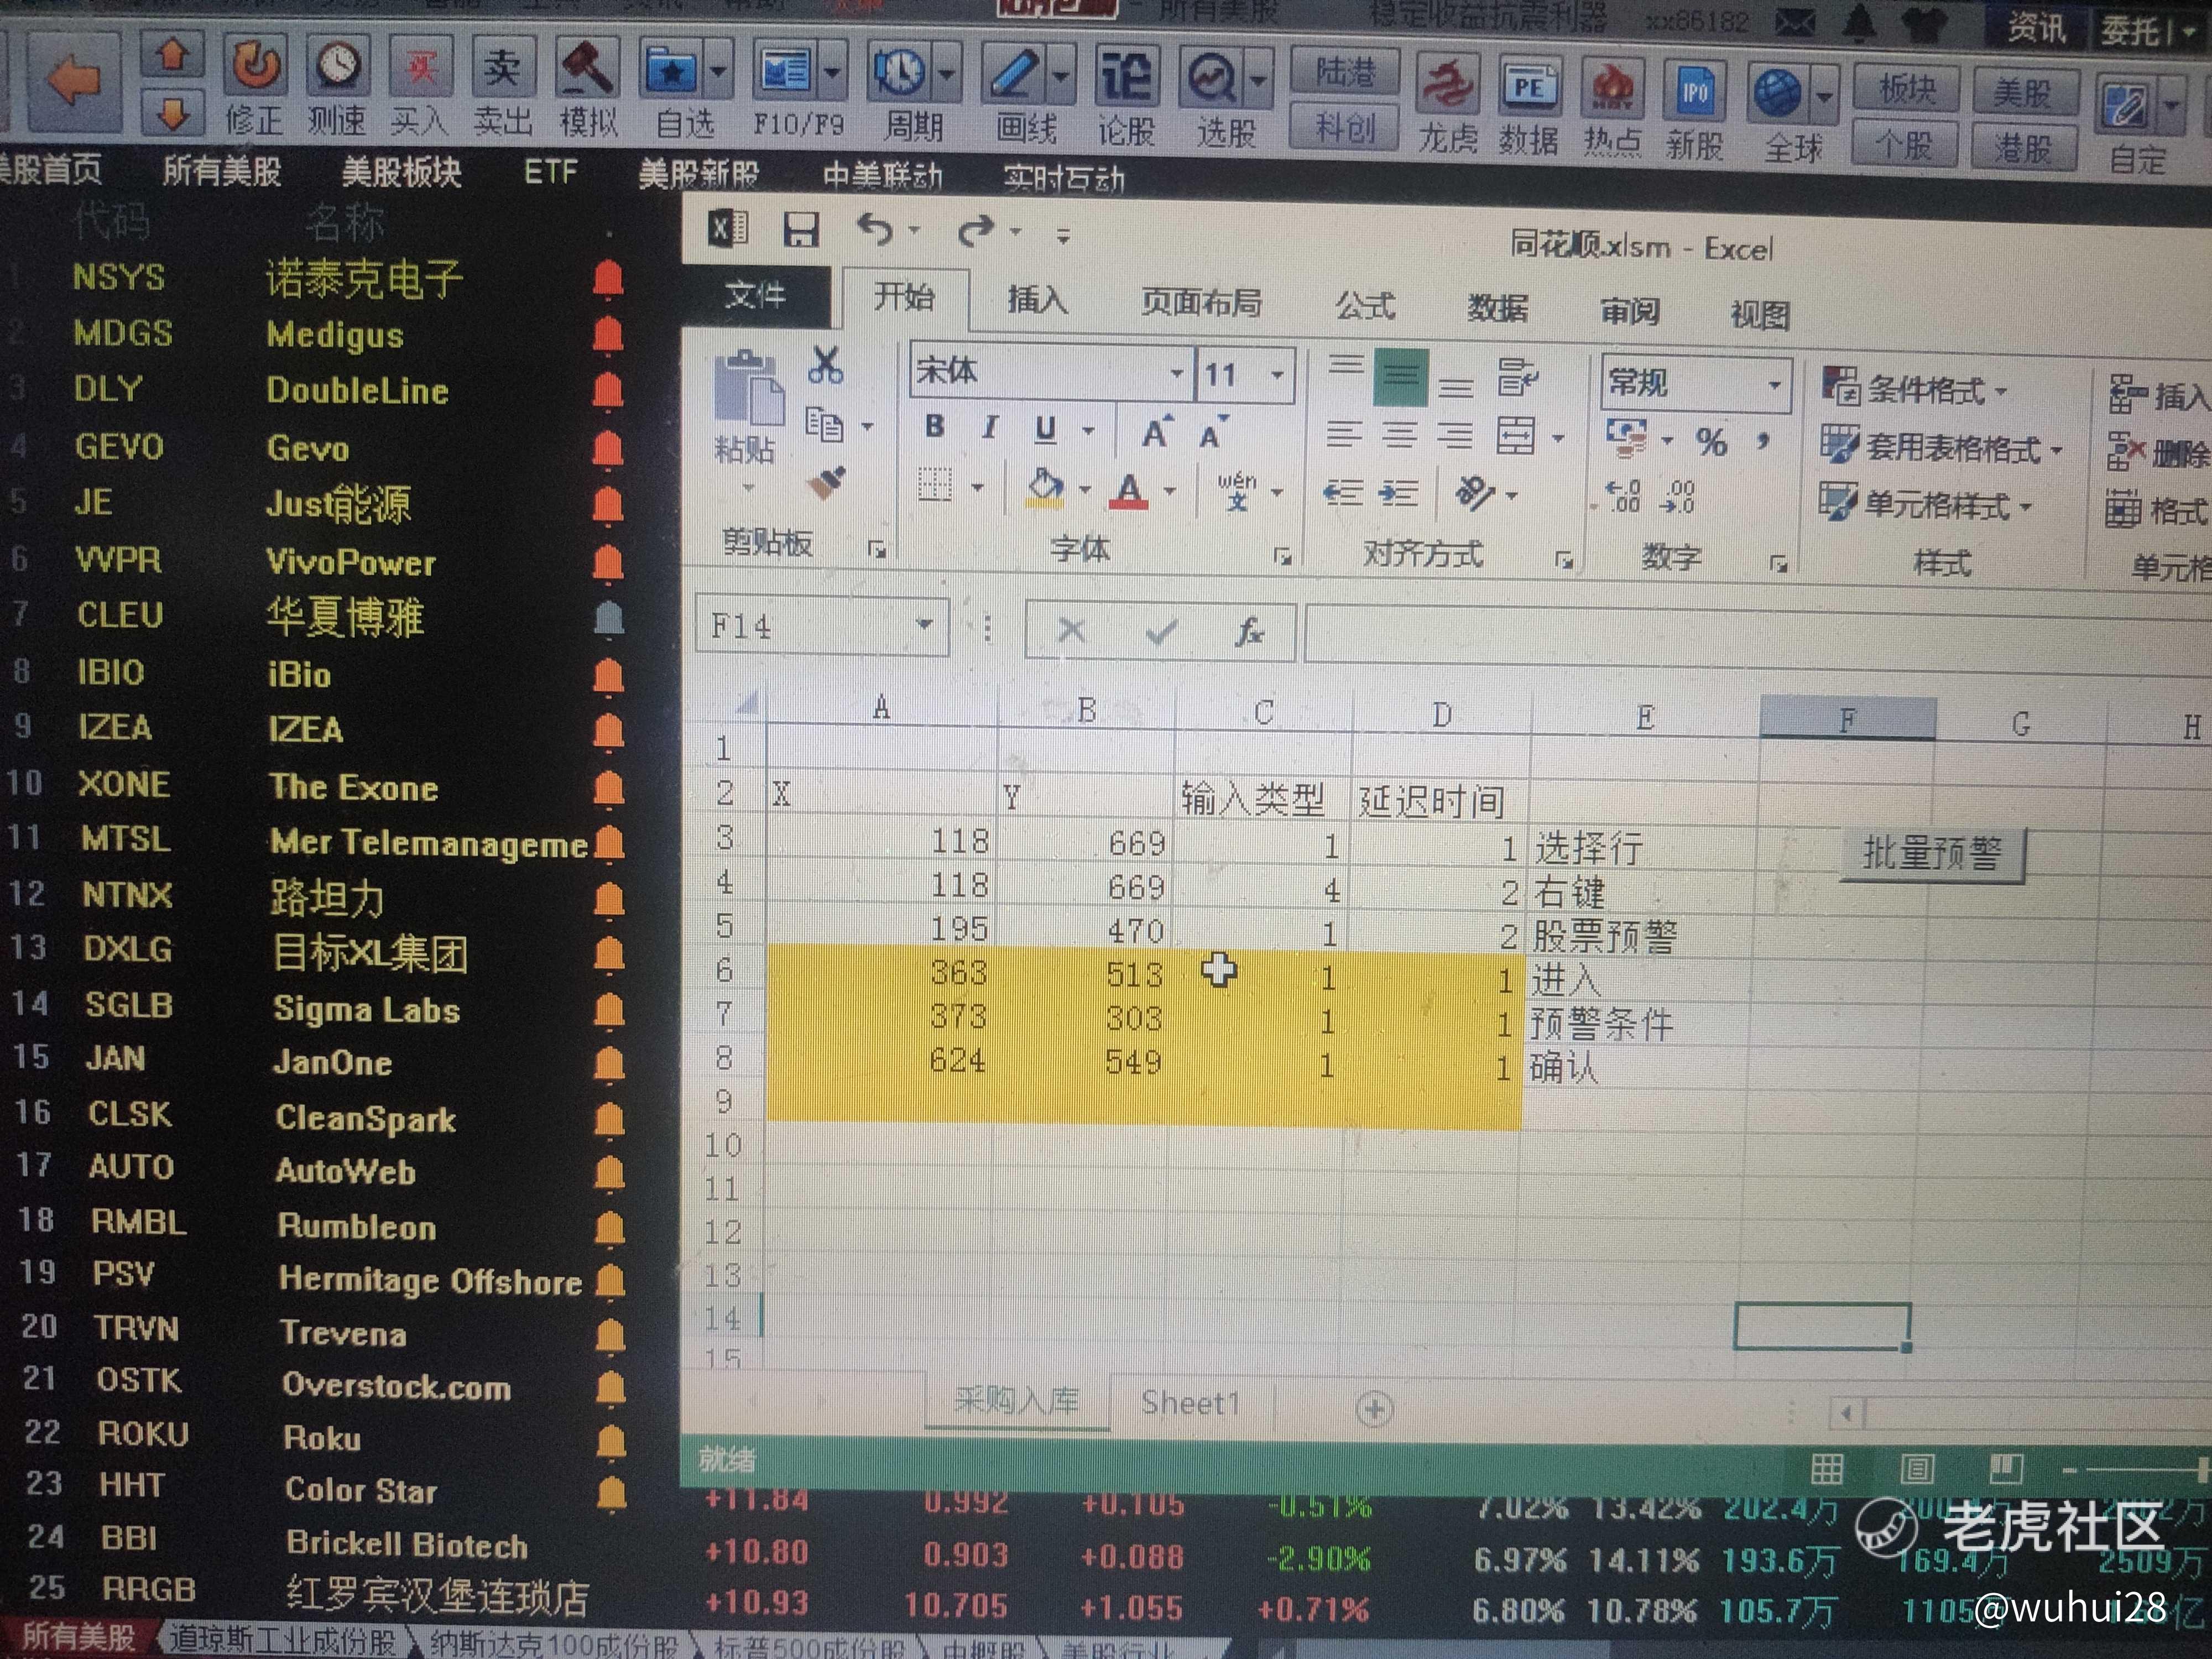The height and width of the screenshot is (1659, 2212).
Task: Click the 数据 PE icon
Action: (1529, 88)
